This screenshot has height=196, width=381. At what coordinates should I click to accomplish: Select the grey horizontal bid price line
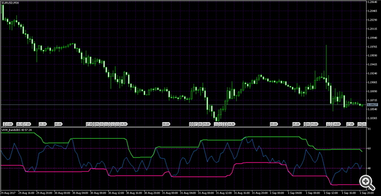pos(183,105)
